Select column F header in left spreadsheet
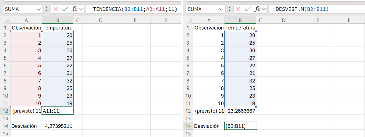The height and width of the screenshot is (137, 365). [166, 20]
